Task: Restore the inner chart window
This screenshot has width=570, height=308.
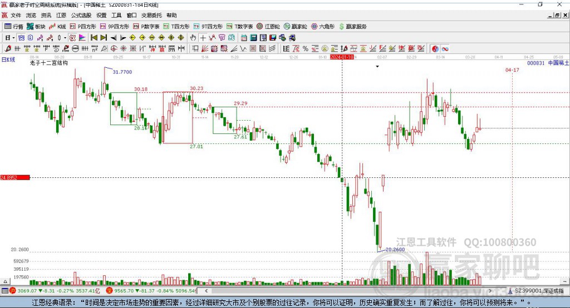Action: (x=558, y=15)
